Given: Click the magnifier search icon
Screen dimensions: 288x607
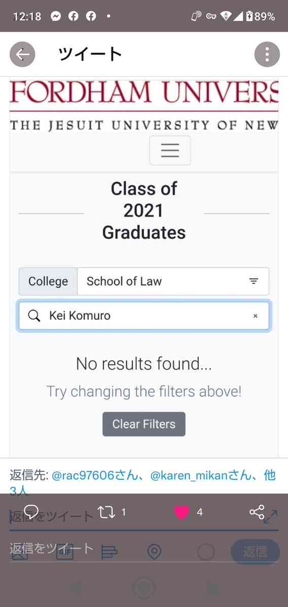Looking at the screenshot, I should click(34, 316).
